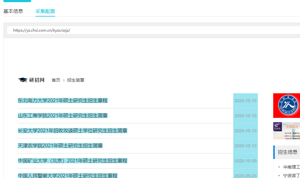Open 东北电力大学2021年硕士研究生招生章程

click(x=63, y=101)
